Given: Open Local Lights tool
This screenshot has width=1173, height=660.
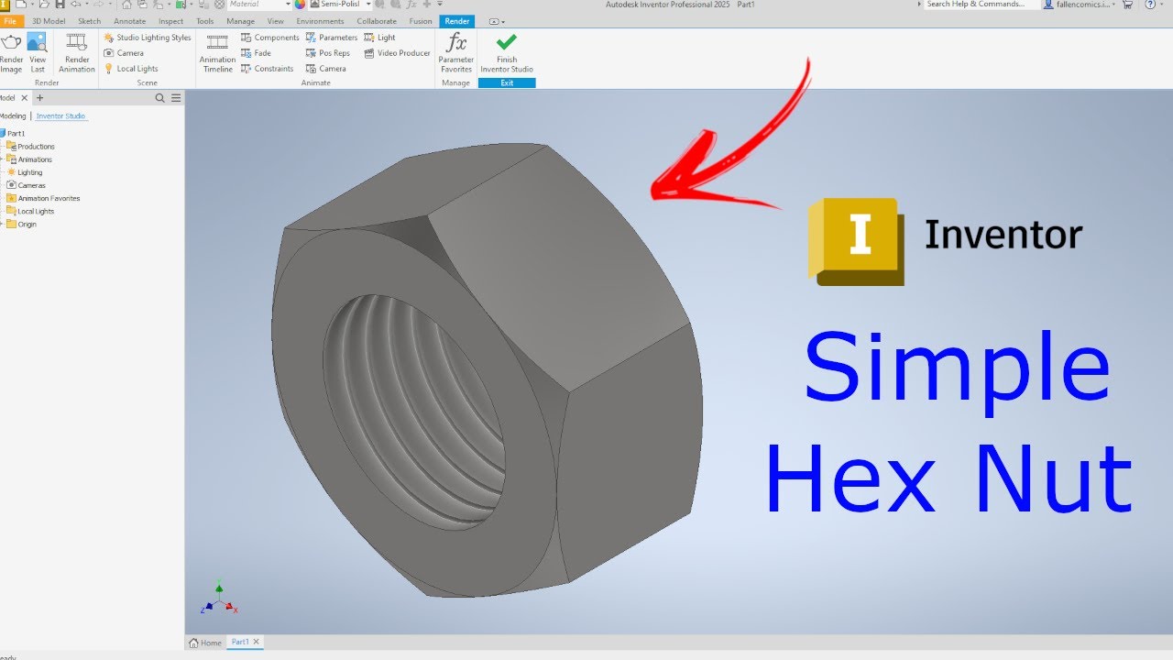Looking at the screenshot, I should click(x=130, y=69).
